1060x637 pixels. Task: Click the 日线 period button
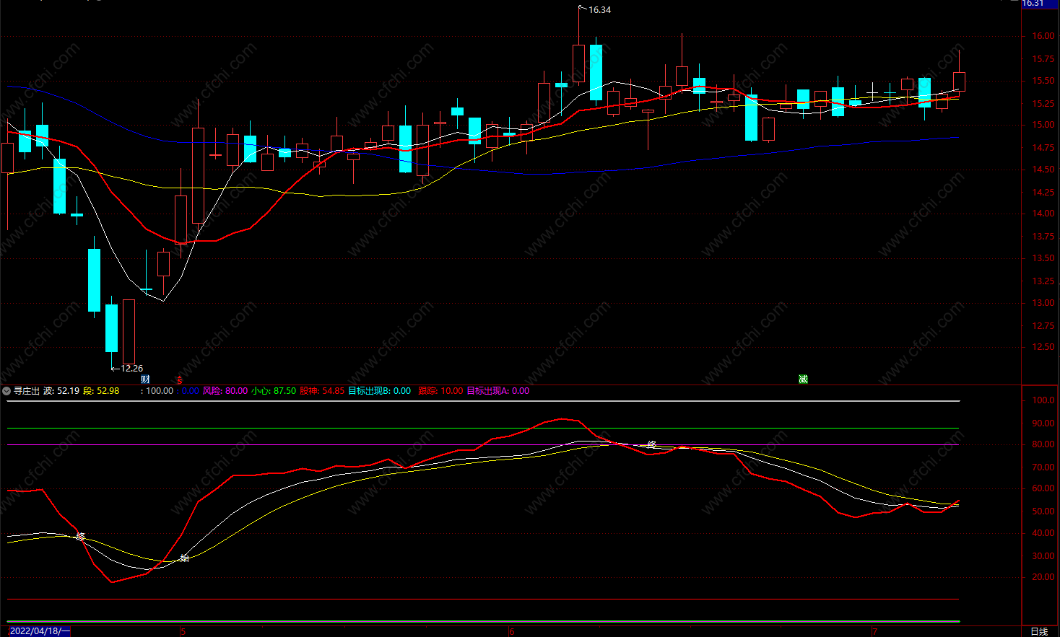pos(1039,631)
